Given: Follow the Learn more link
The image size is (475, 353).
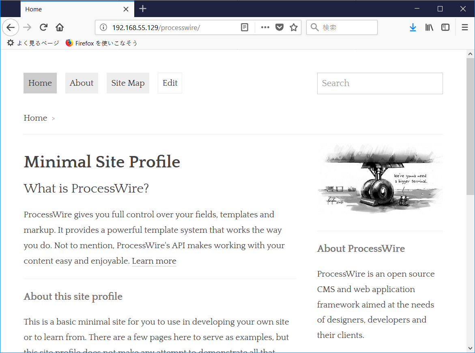Looking at the screenshot, I should [154, 261].
